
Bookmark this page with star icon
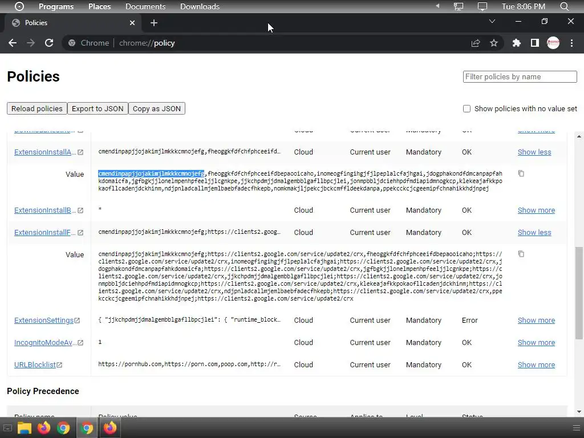click(494, 43)
